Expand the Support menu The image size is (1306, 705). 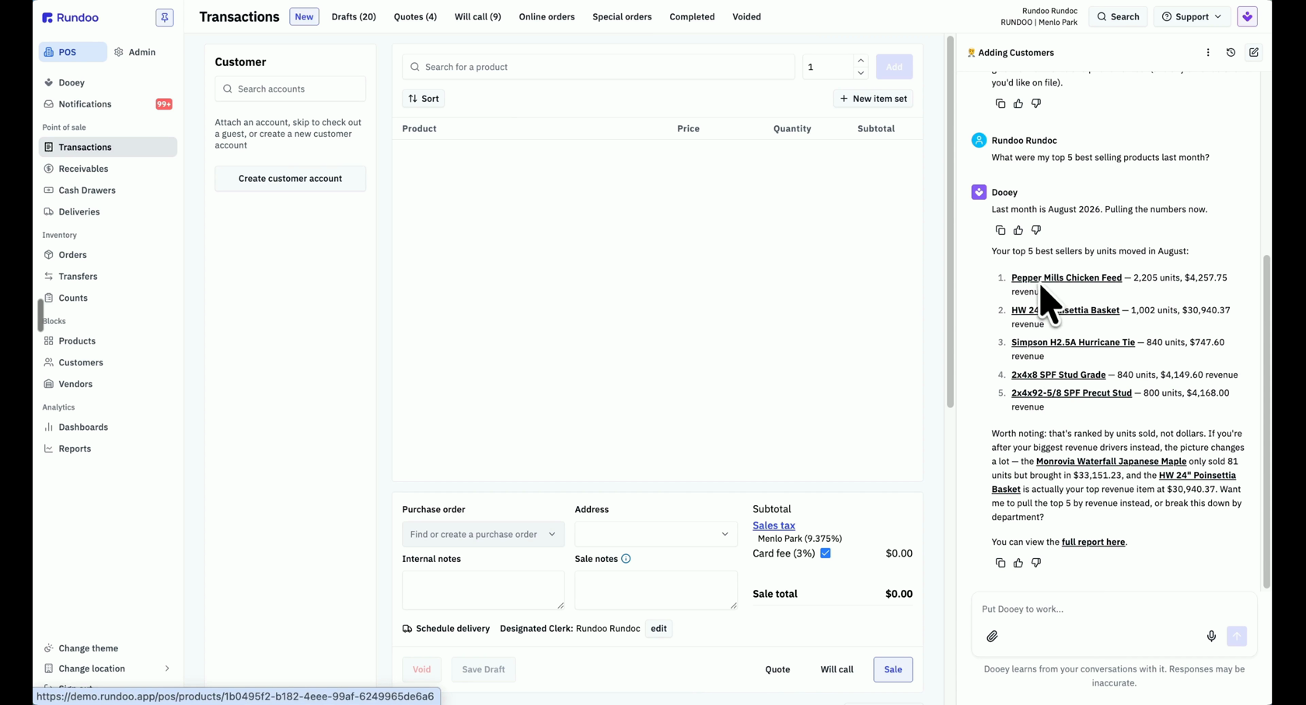(x=1192, y=16)
